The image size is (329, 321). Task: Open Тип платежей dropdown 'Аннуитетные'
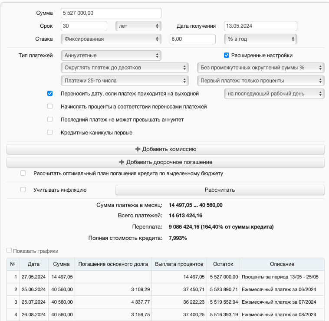111,56
